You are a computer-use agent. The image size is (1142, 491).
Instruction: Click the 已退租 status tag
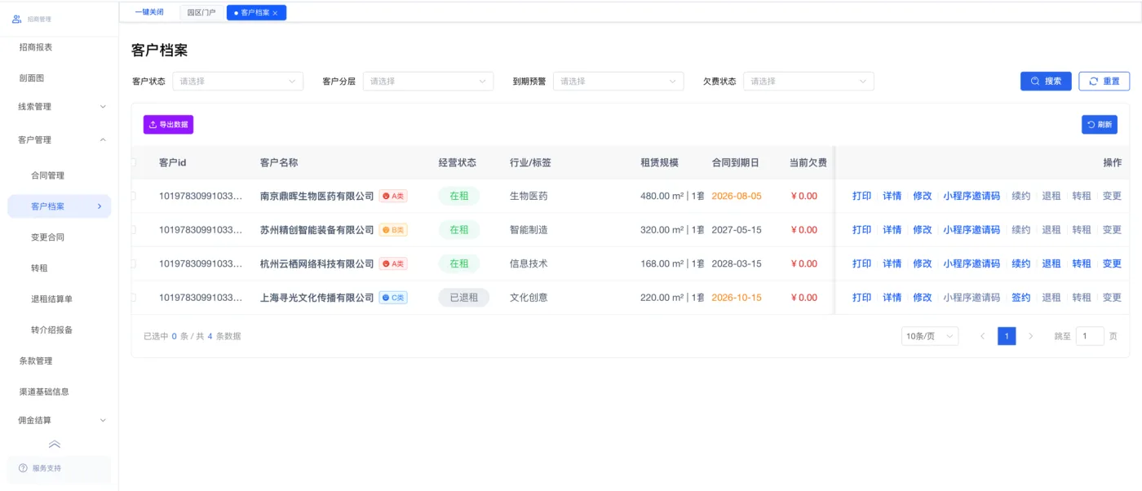463,298
